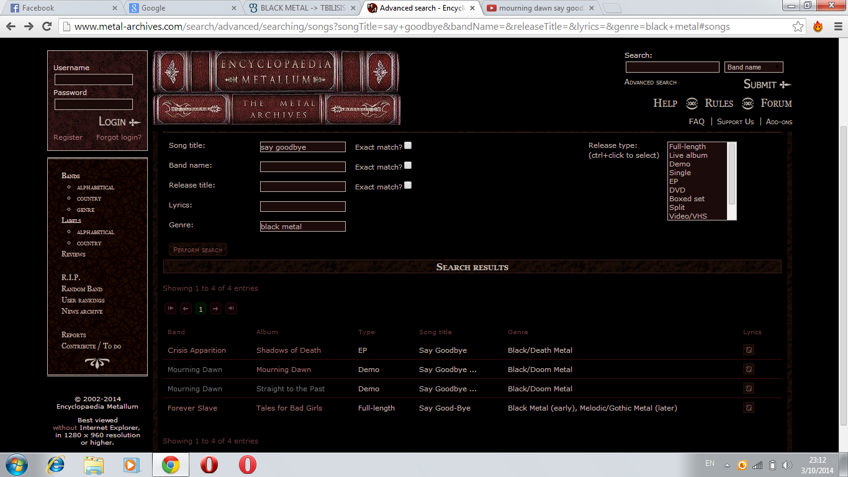Image resolution: width=848 pixels, height=477 pixels.
Task: Go to first page of results
Action: (x=170, y=309)
